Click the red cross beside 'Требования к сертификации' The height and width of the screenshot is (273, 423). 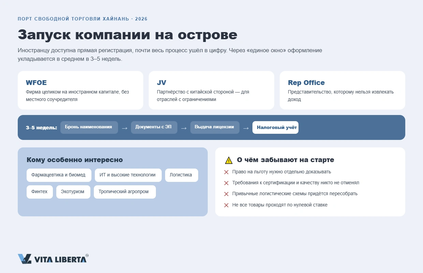[x=226, y=183]
